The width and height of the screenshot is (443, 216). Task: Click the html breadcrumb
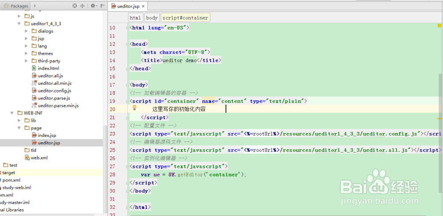tap(135, 18)
